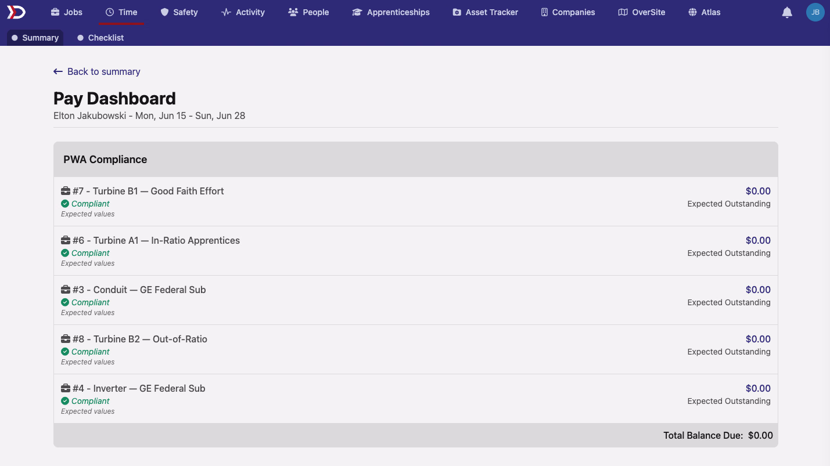The width and height of the screenshot is (830, 466).
Task: Open Apprenticeships from the nav bar
Action: click(x=391, y=12)
